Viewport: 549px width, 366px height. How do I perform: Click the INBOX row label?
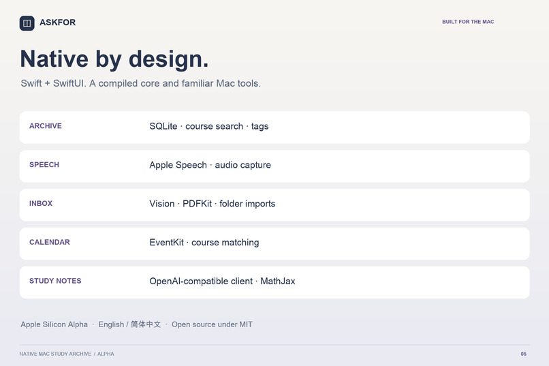pyautogui.click(x=41, y=204)
